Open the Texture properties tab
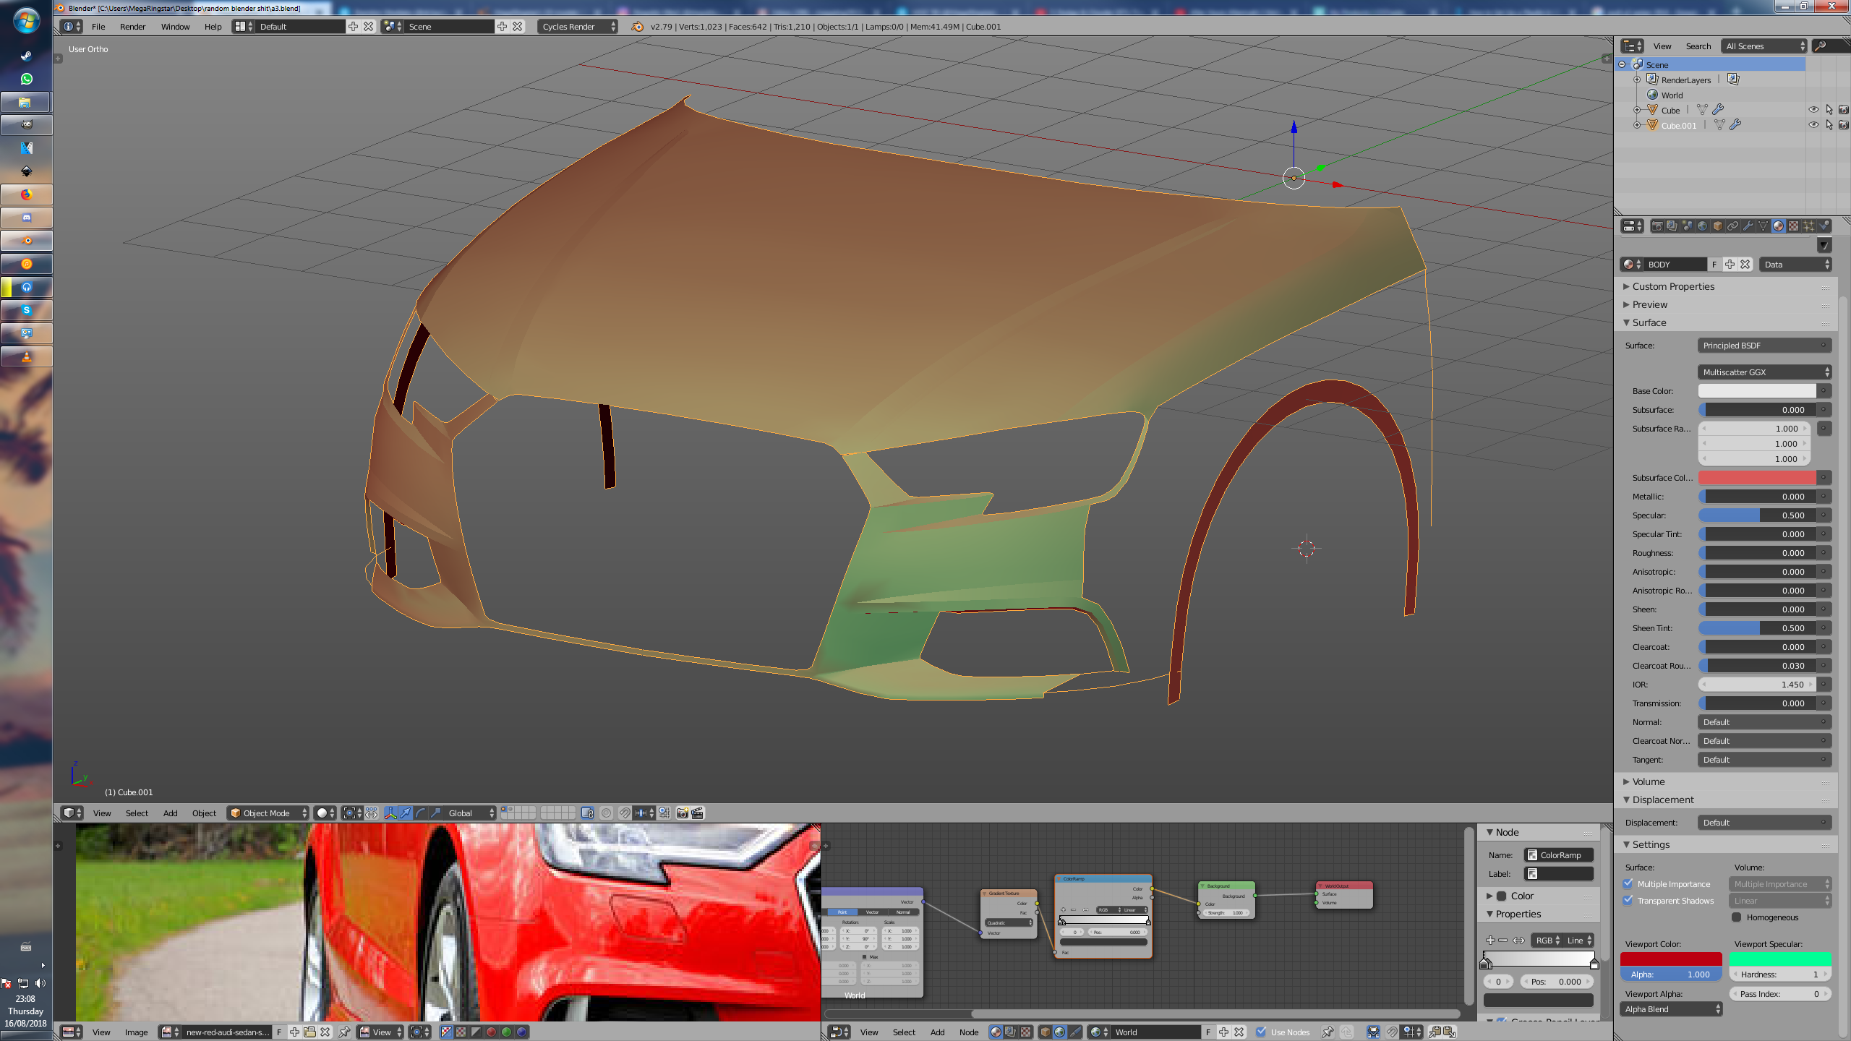Image resolution: width=1851 pixels, height=1041 pixels. coord(1793,226)
